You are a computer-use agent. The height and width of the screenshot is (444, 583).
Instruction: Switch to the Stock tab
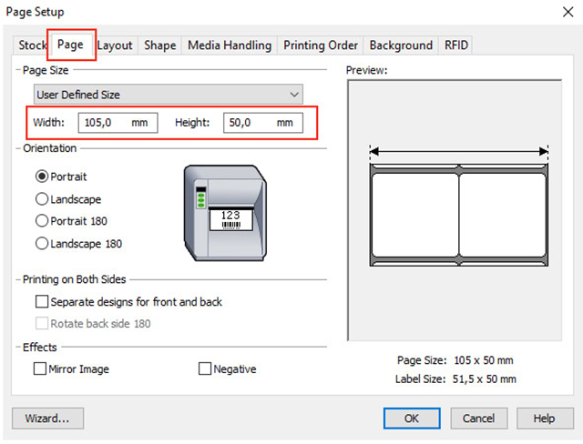click(x=32, y=45)
